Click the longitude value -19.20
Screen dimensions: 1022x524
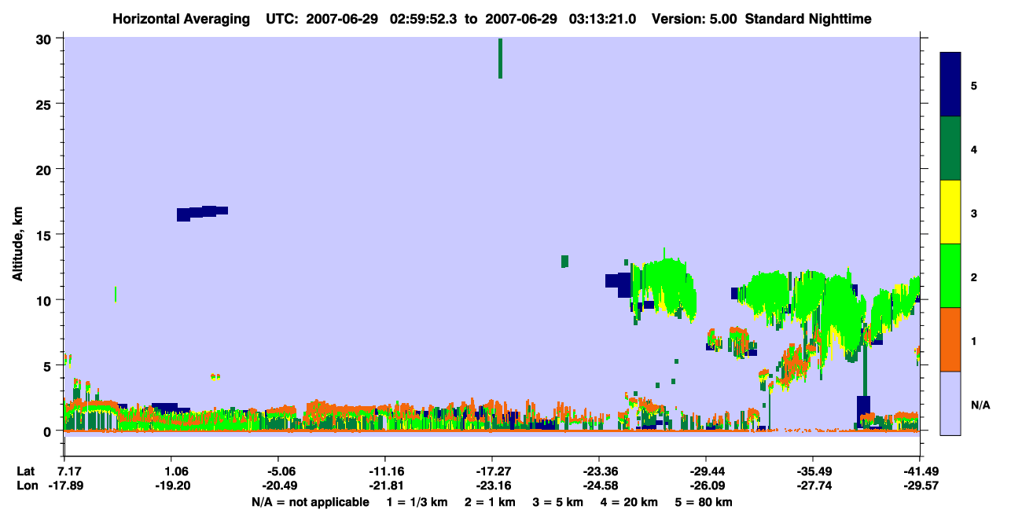pyautogui.click(x=172, y=486)
